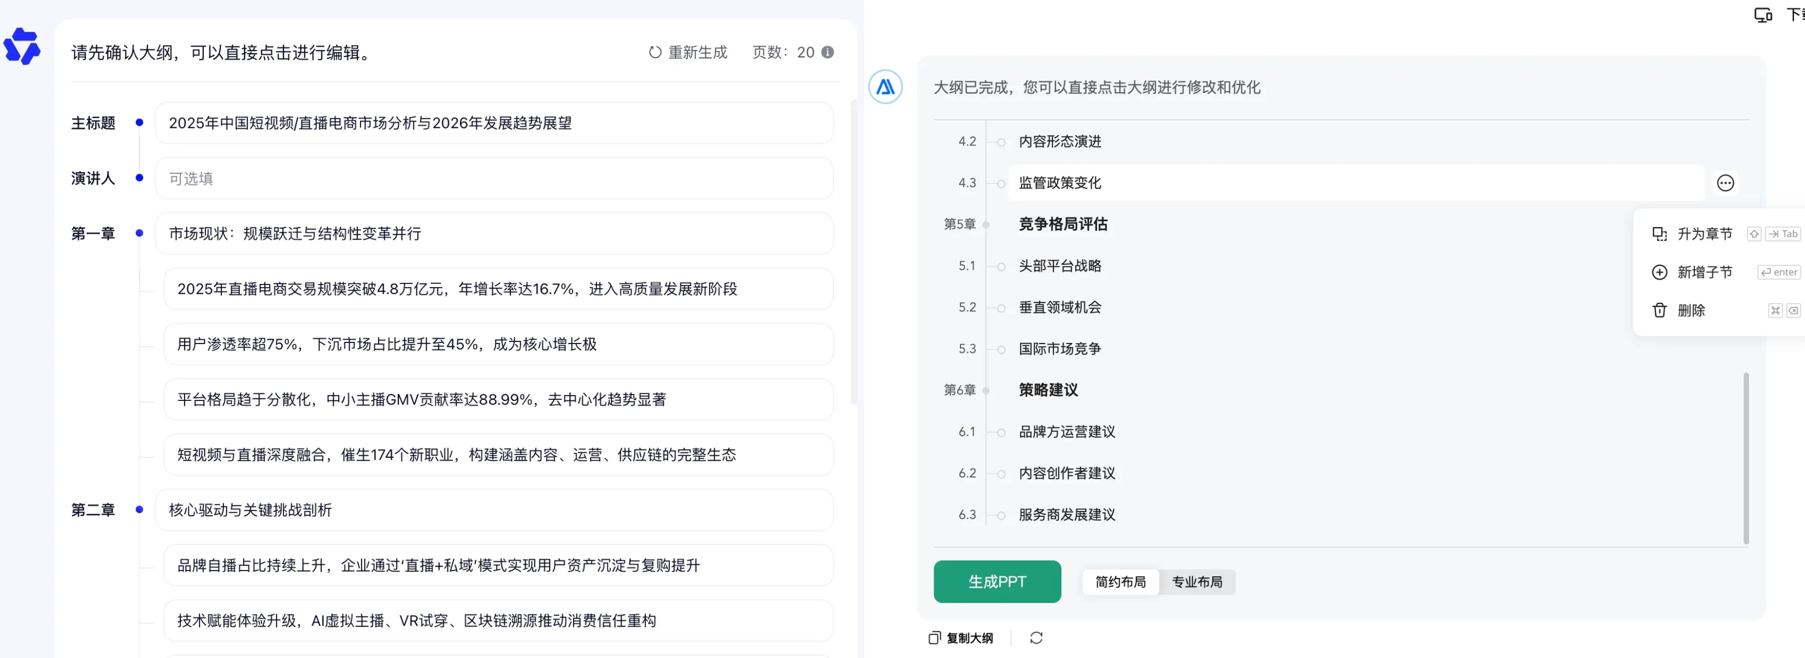Click the assistant avatar icon
This screenshot has height=658, width=1805.
(x=885, y=87)
